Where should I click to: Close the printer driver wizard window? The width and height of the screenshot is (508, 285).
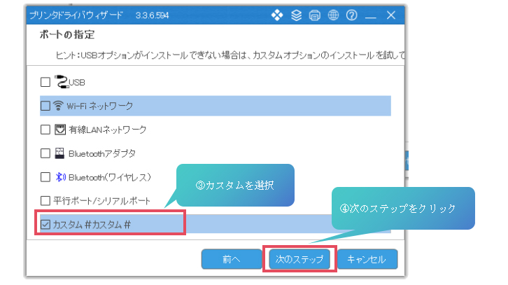pos(391,15)
